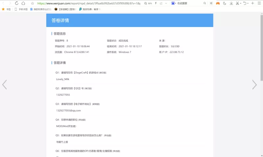Open the 书签 bookmarks star entry
The image size is (263, 157).
click(x=6, y=9)
